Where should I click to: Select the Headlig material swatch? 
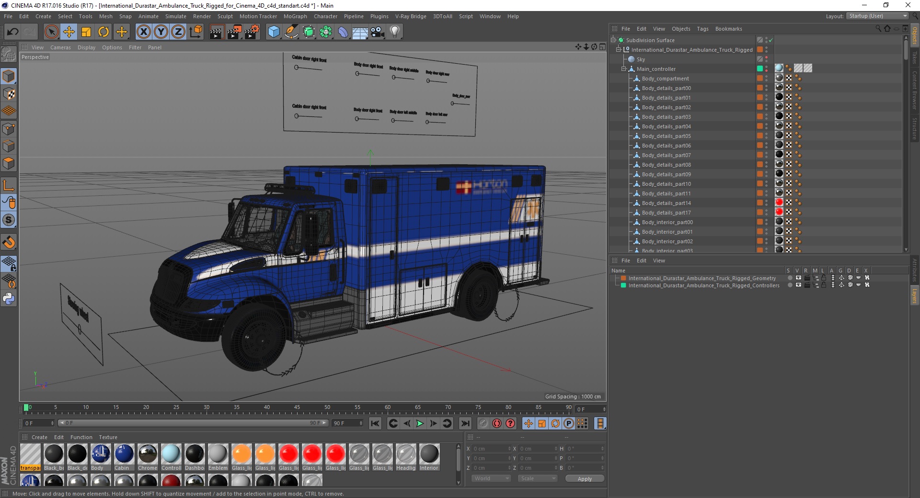coord(406,457)
